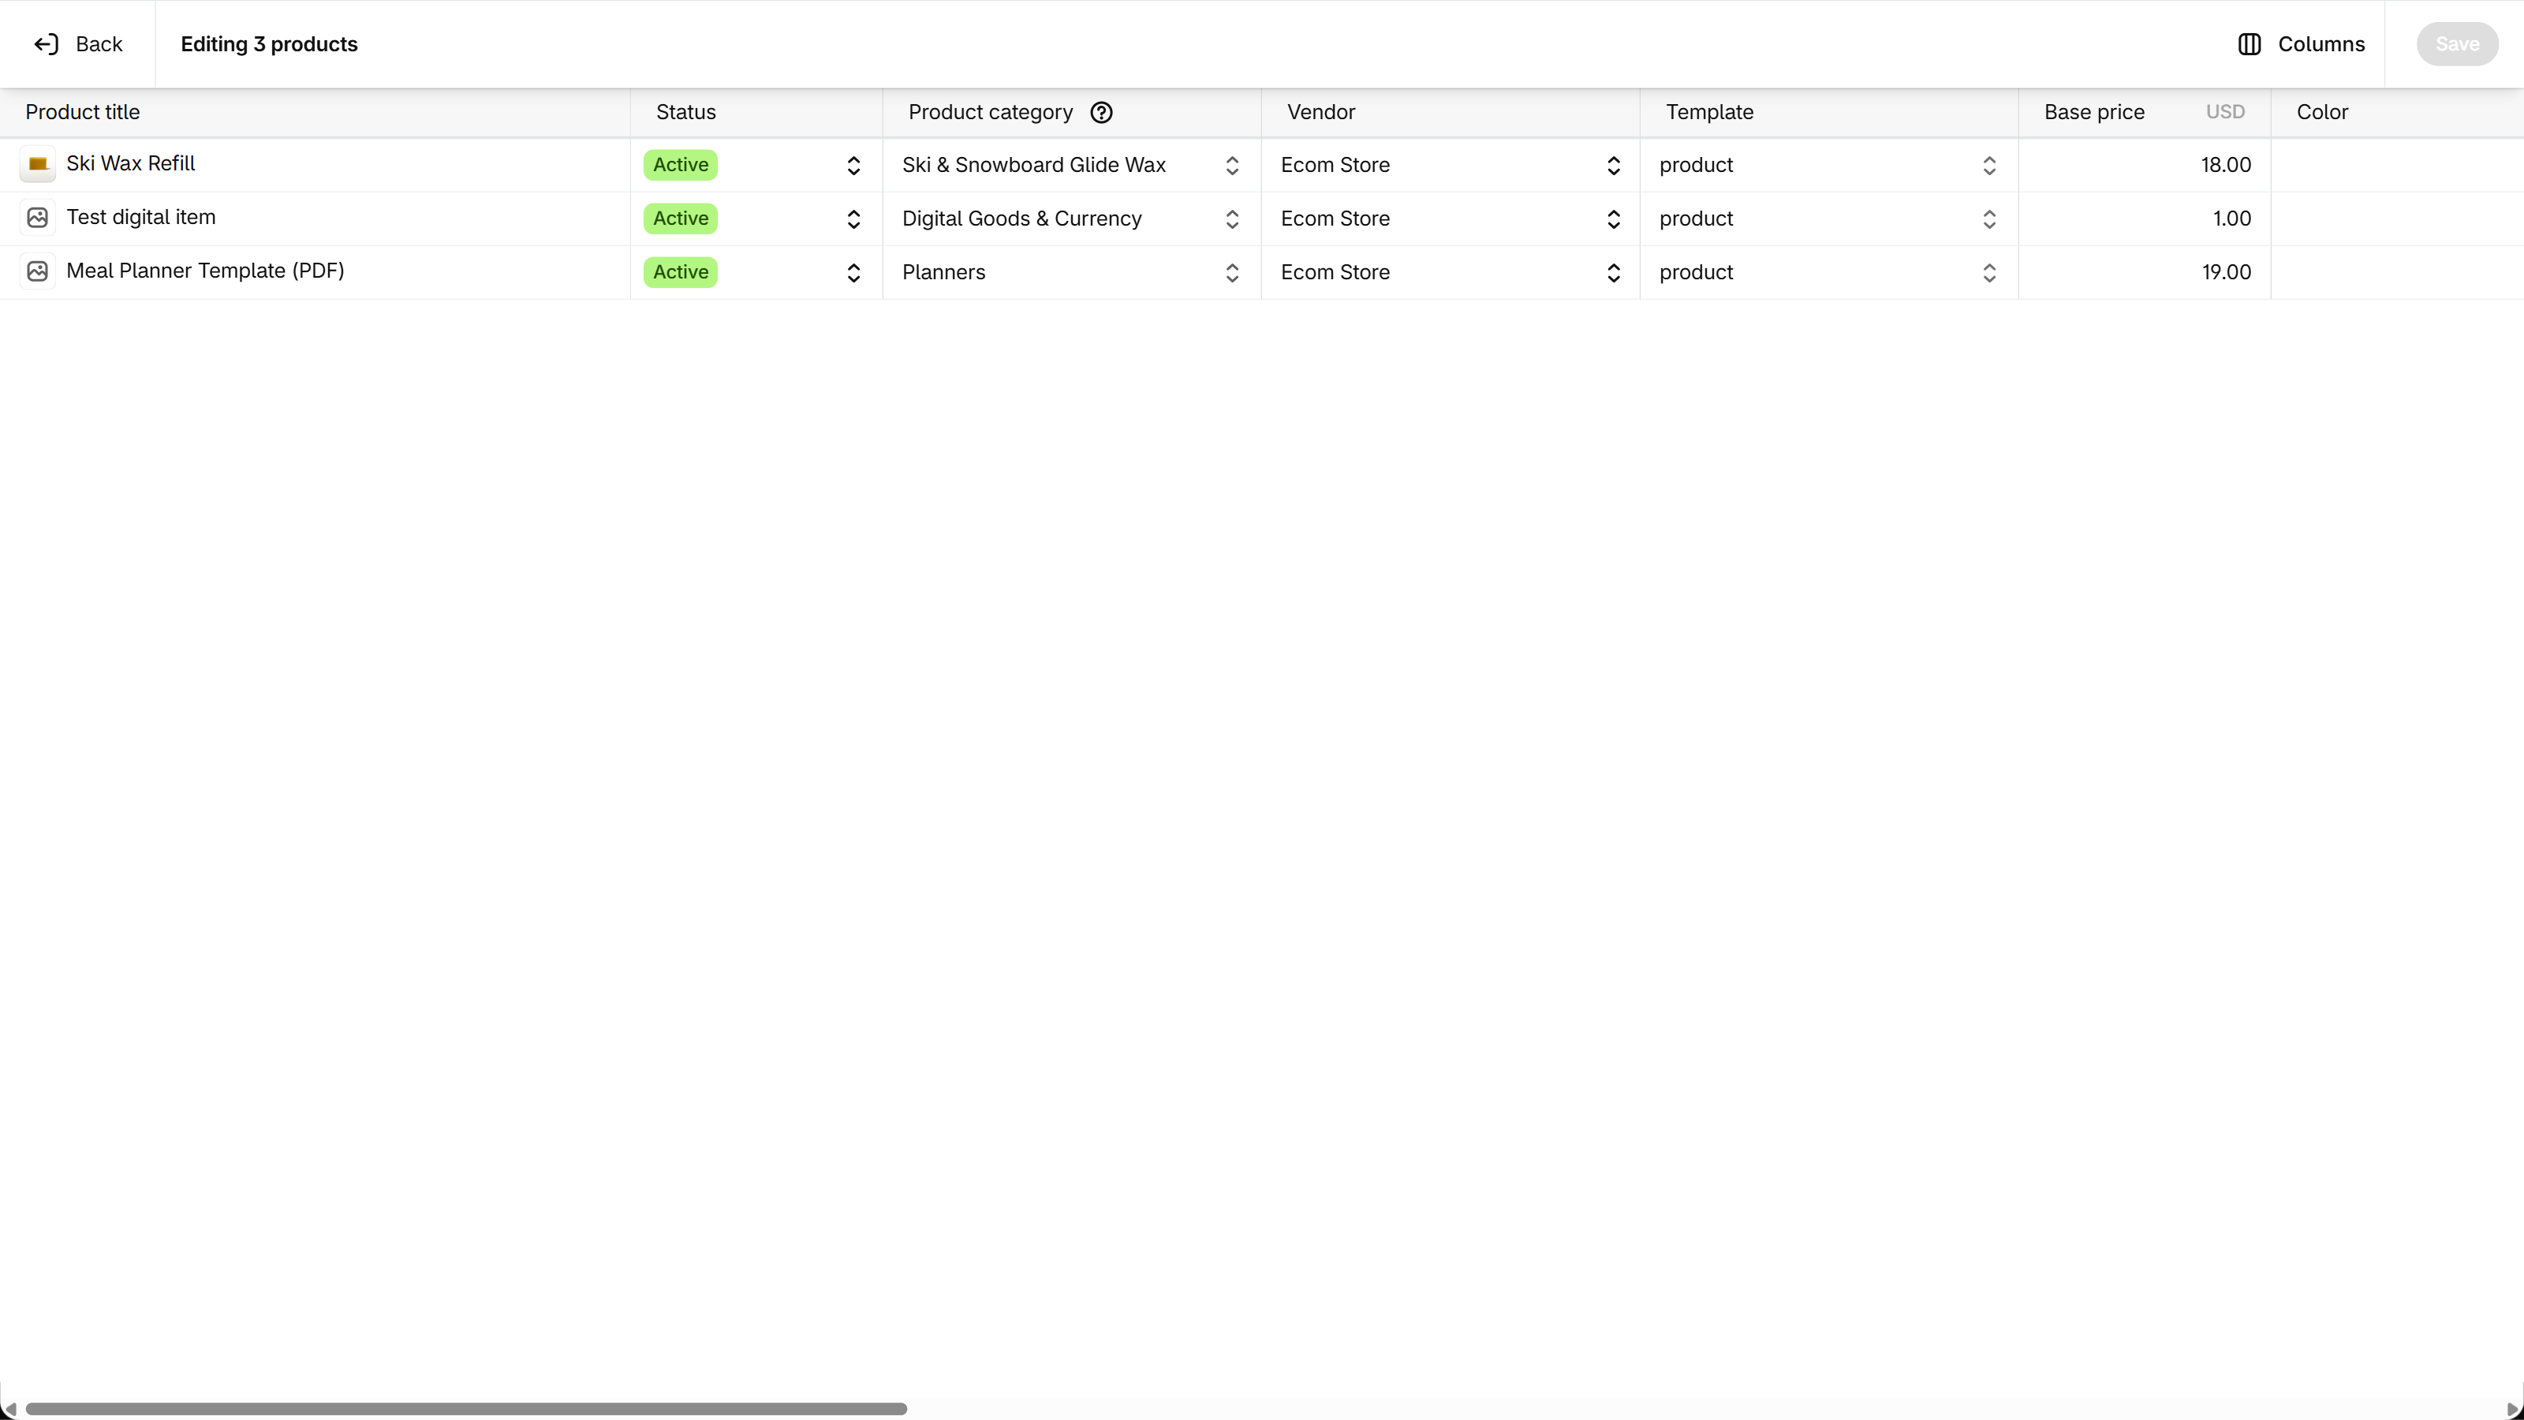
Task: Click the scroll left arrow
Action: pos(9,1409)
